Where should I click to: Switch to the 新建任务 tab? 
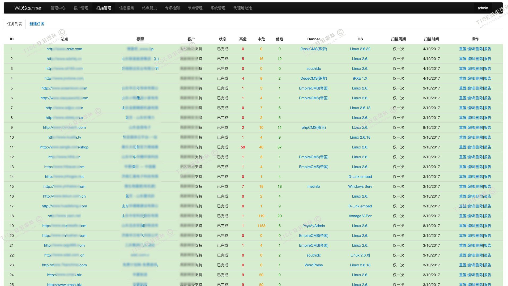pyautogui.click(x=37, y=24)
